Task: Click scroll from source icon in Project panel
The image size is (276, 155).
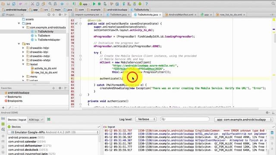Action: (49, 15)
